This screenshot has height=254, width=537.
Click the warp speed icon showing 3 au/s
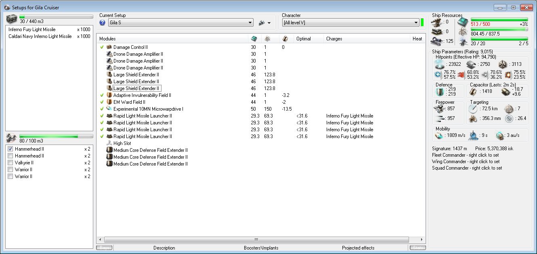click(500, 136)
